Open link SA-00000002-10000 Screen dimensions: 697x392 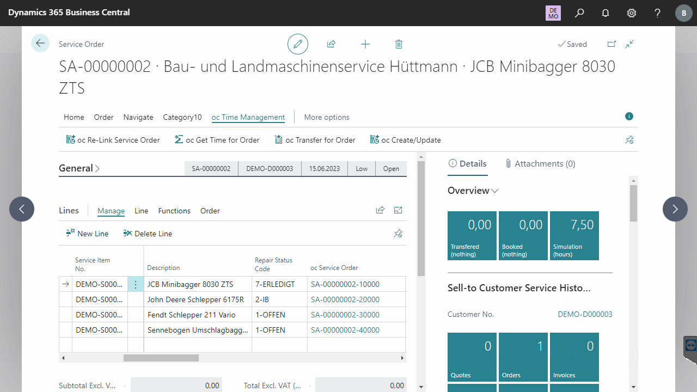345,284
